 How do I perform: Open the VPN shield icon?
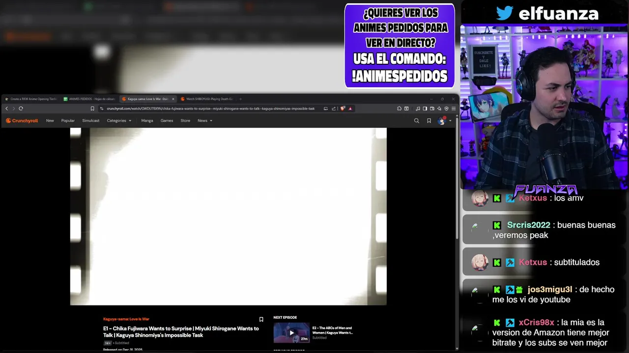click(x=446, y=108)
